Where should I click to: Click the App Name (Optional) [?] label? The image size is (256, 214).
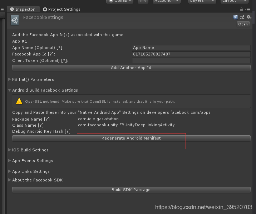coord(38,48)
